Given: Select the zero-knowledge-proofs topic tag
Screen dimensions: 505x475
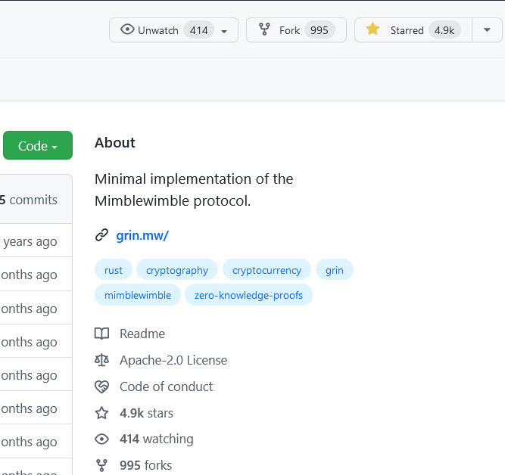Looking at the screenshot, I should click(x=248, y=295).
